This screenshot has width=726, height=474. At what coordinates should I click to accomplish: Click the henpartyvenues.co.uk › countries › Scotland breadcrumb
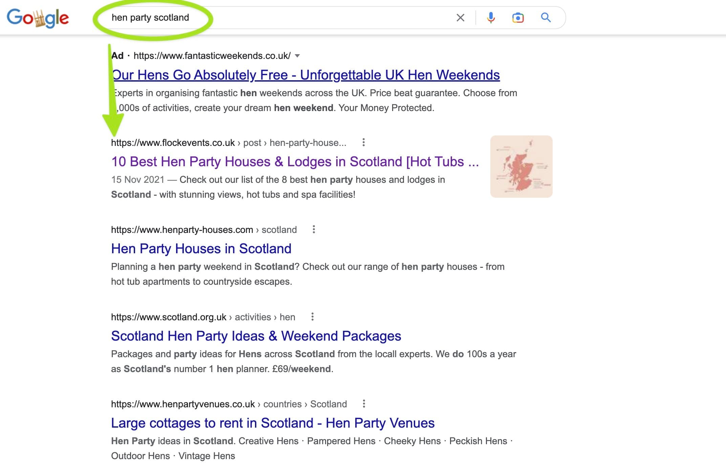(229, 404)
